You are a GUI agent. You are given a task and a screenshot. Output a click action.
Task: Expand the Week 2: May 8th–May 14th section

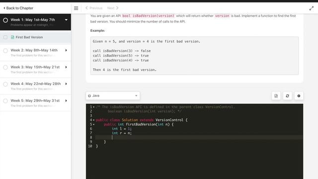(x=66, y=50)
